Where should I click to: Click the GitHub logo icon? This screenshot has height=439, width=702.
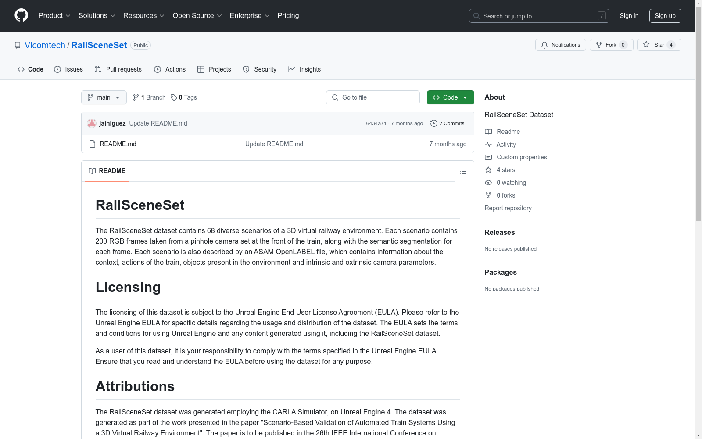point(21,15)
